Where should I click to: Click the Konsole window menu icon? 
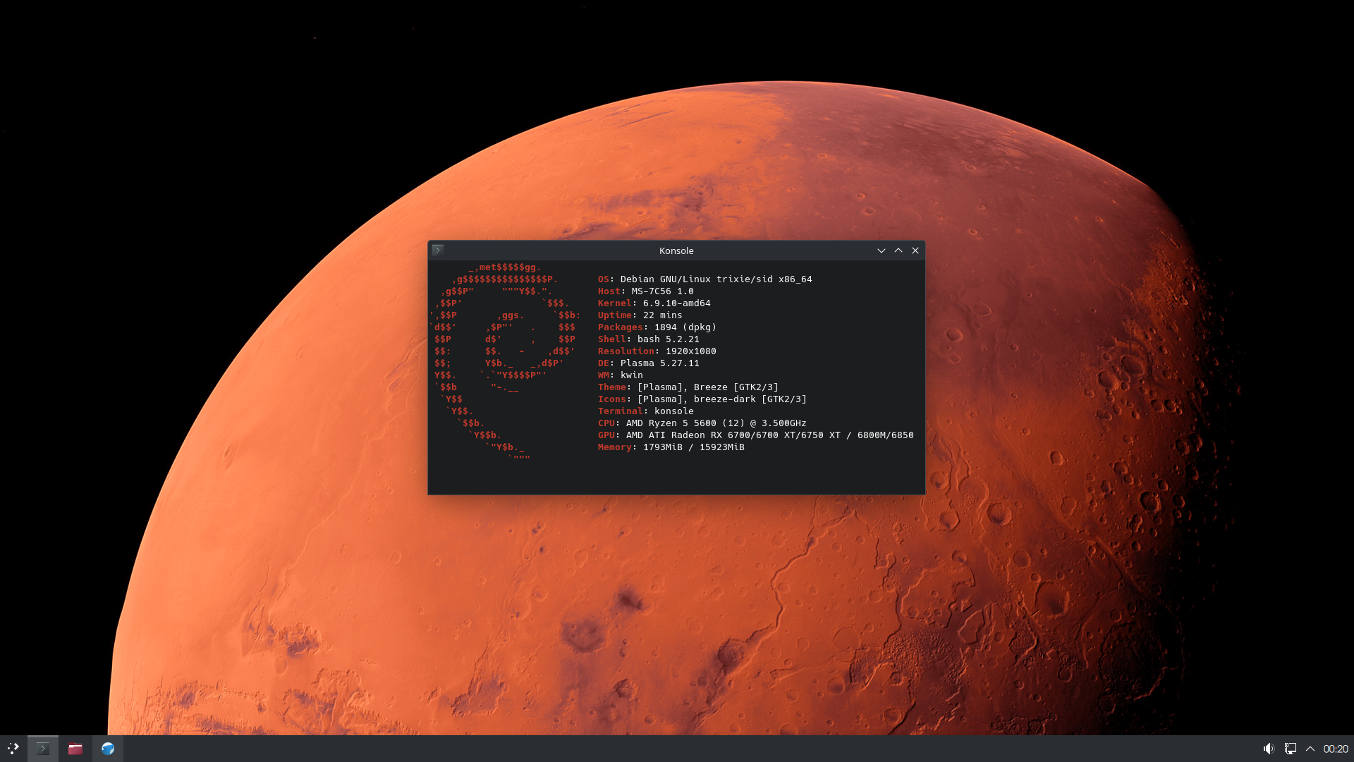(438, 250)
